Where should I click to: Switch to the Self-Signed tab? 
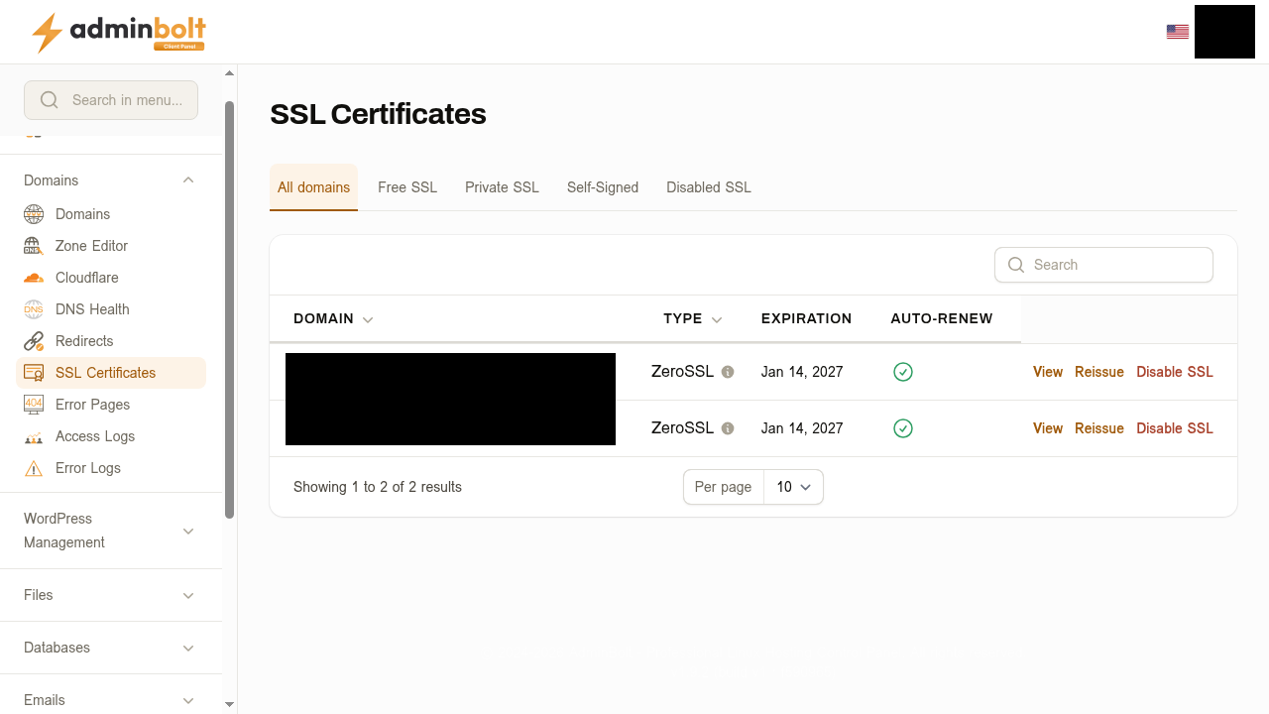click(603, 187)
